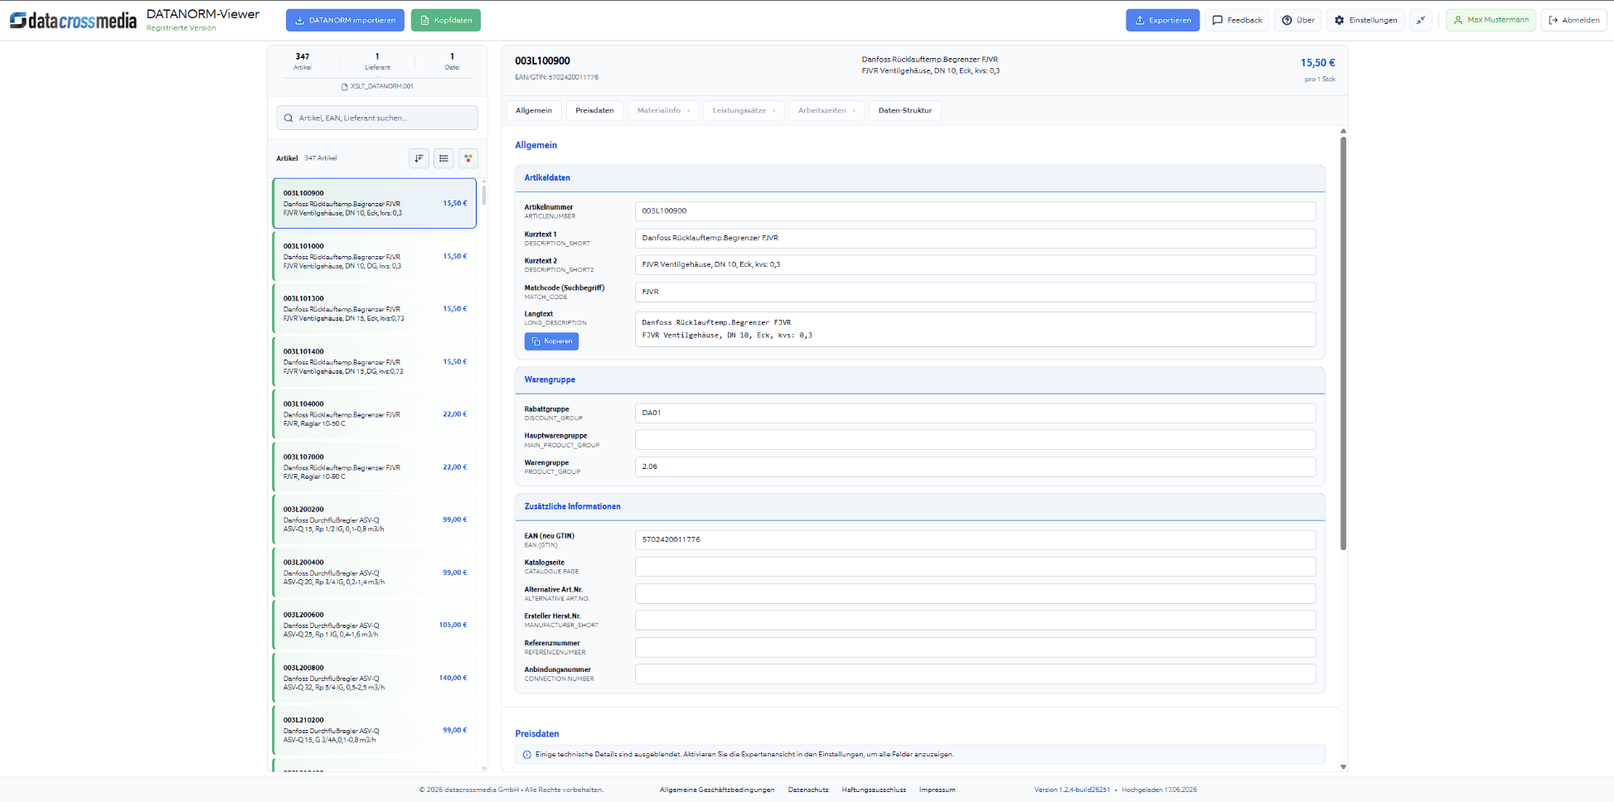Image resolution: width=1614 pixels, height=802 pixels.
Task: Click the XSLT_DATANORM.001 file entry
Action: [x=377, y=86]
